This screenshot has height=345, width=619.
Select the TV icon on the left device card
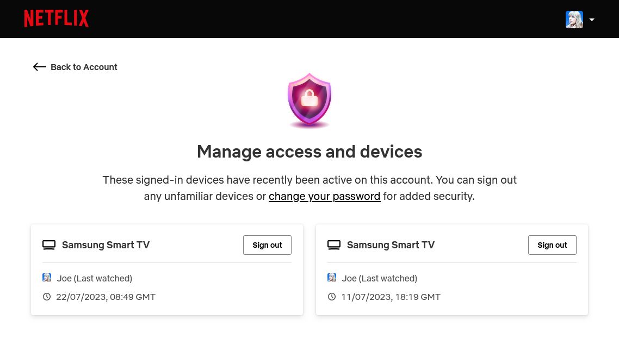(x=49, y=244)
